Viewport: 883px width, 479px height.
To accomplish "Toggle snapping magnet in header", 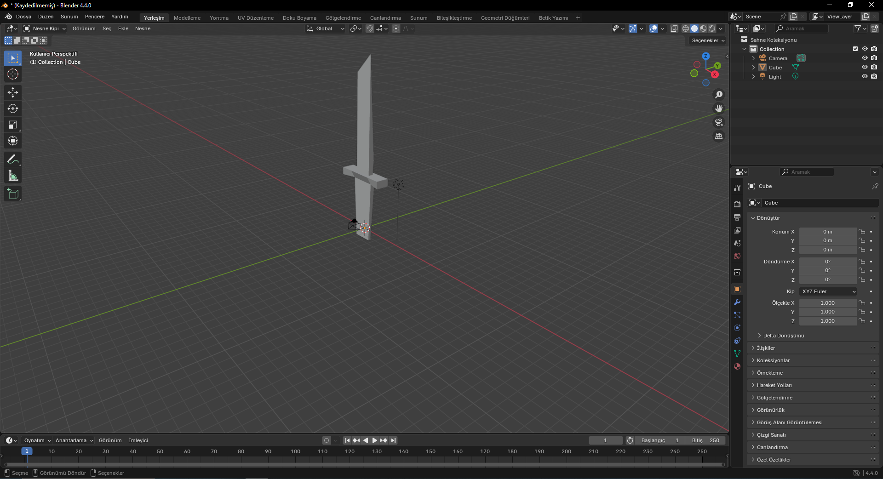I will (369, 29).
